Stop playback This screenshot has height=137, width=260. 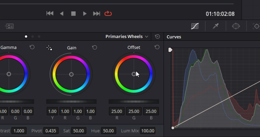coord(73,13)
